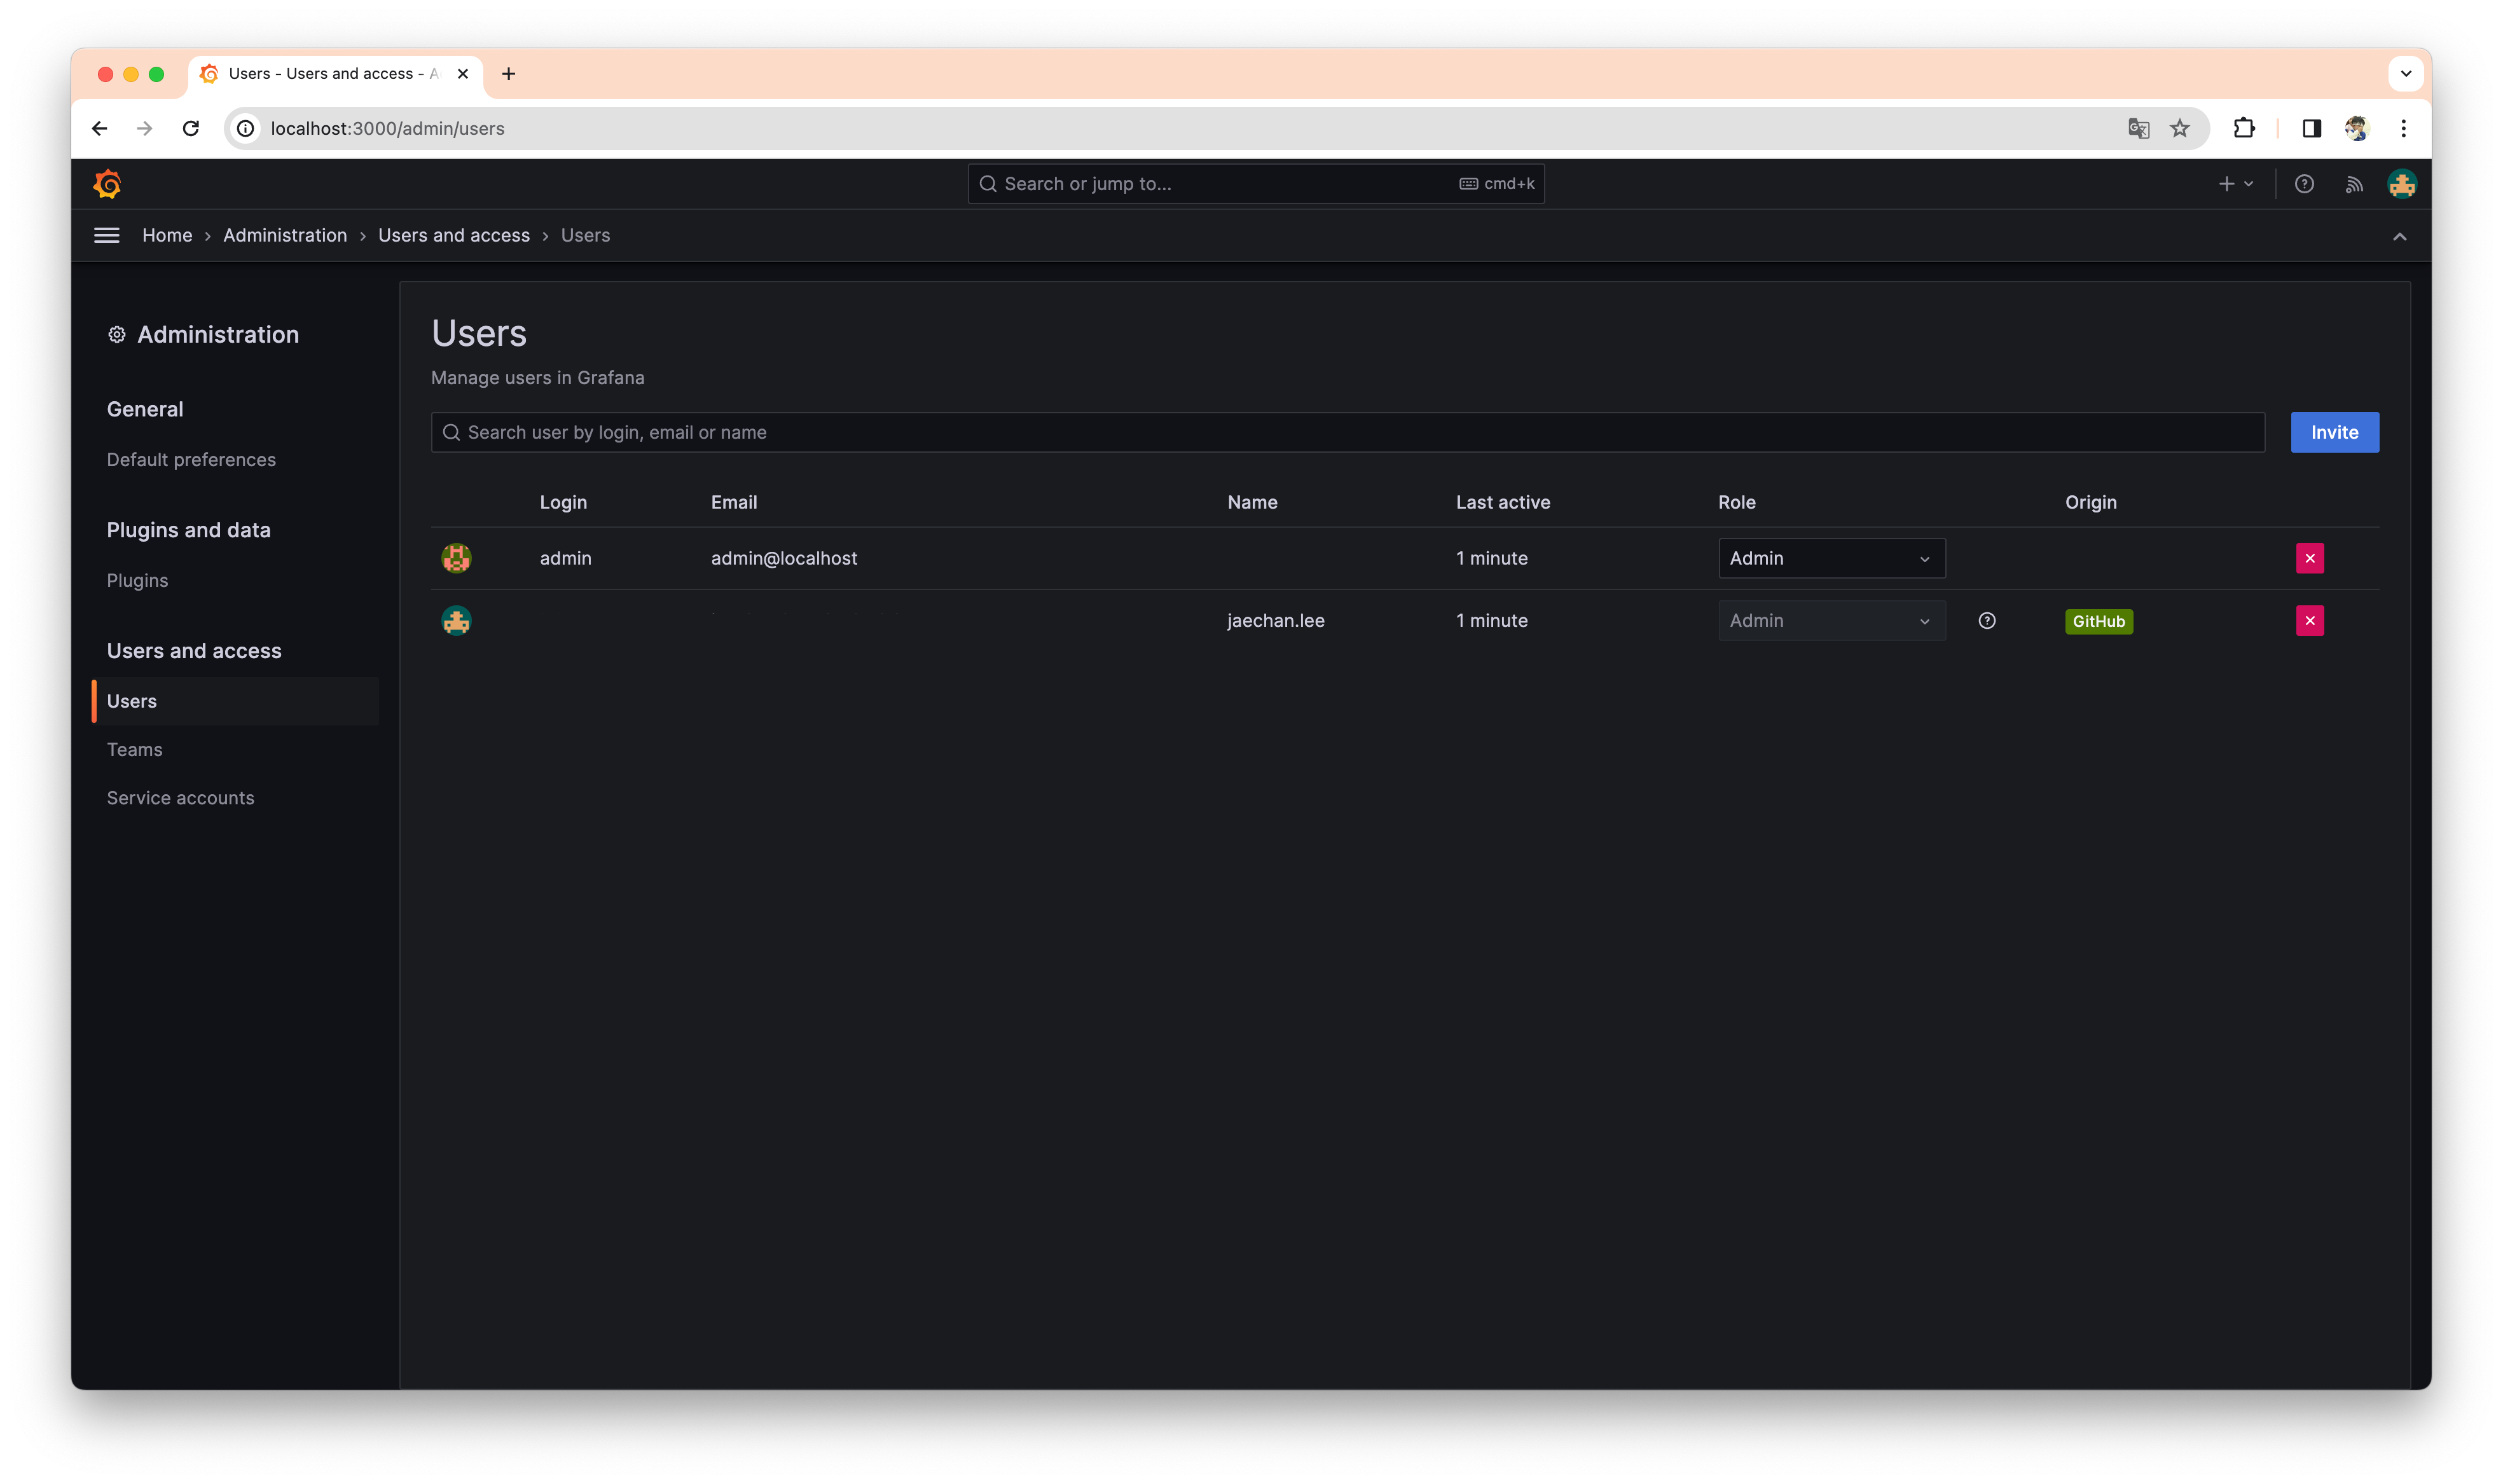The image size is (2503, 1484).
Task: Open Service accounts from the sidebar
Action: click(x=181, y=797)
